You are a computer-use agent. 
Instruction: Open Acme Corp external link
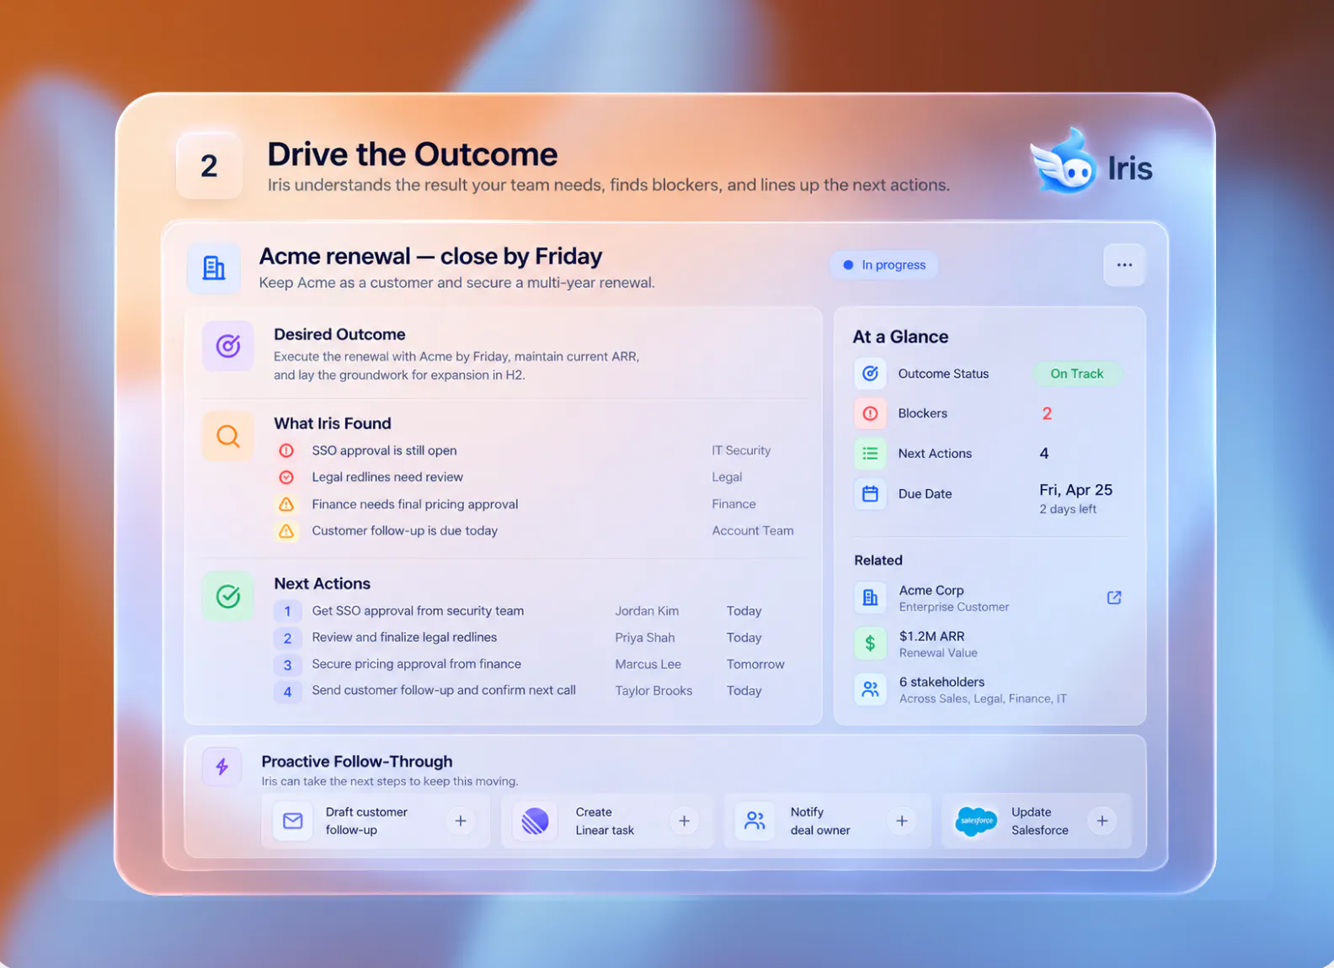tap(1114, 598)
